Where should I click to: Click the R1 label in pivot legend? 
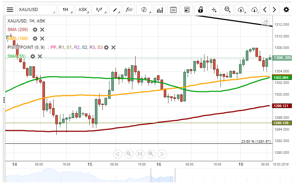tap(61, 47)
